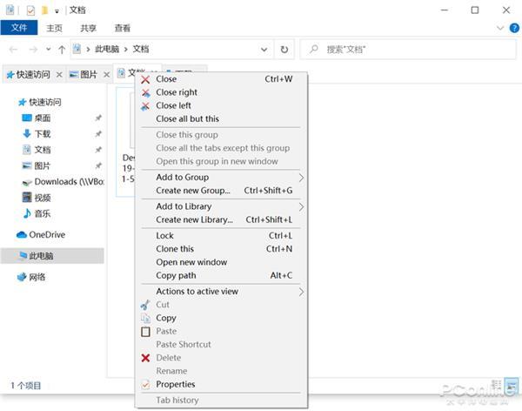The height and width of the screenshot is (411, 522).
Task: Open 音乐 in the navigation pane
Action: click(37, 213)
